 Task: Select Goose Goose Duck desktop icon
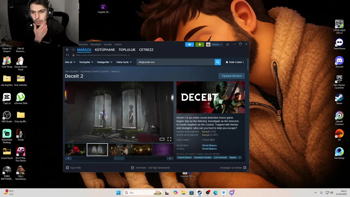[x=21, y=63]
